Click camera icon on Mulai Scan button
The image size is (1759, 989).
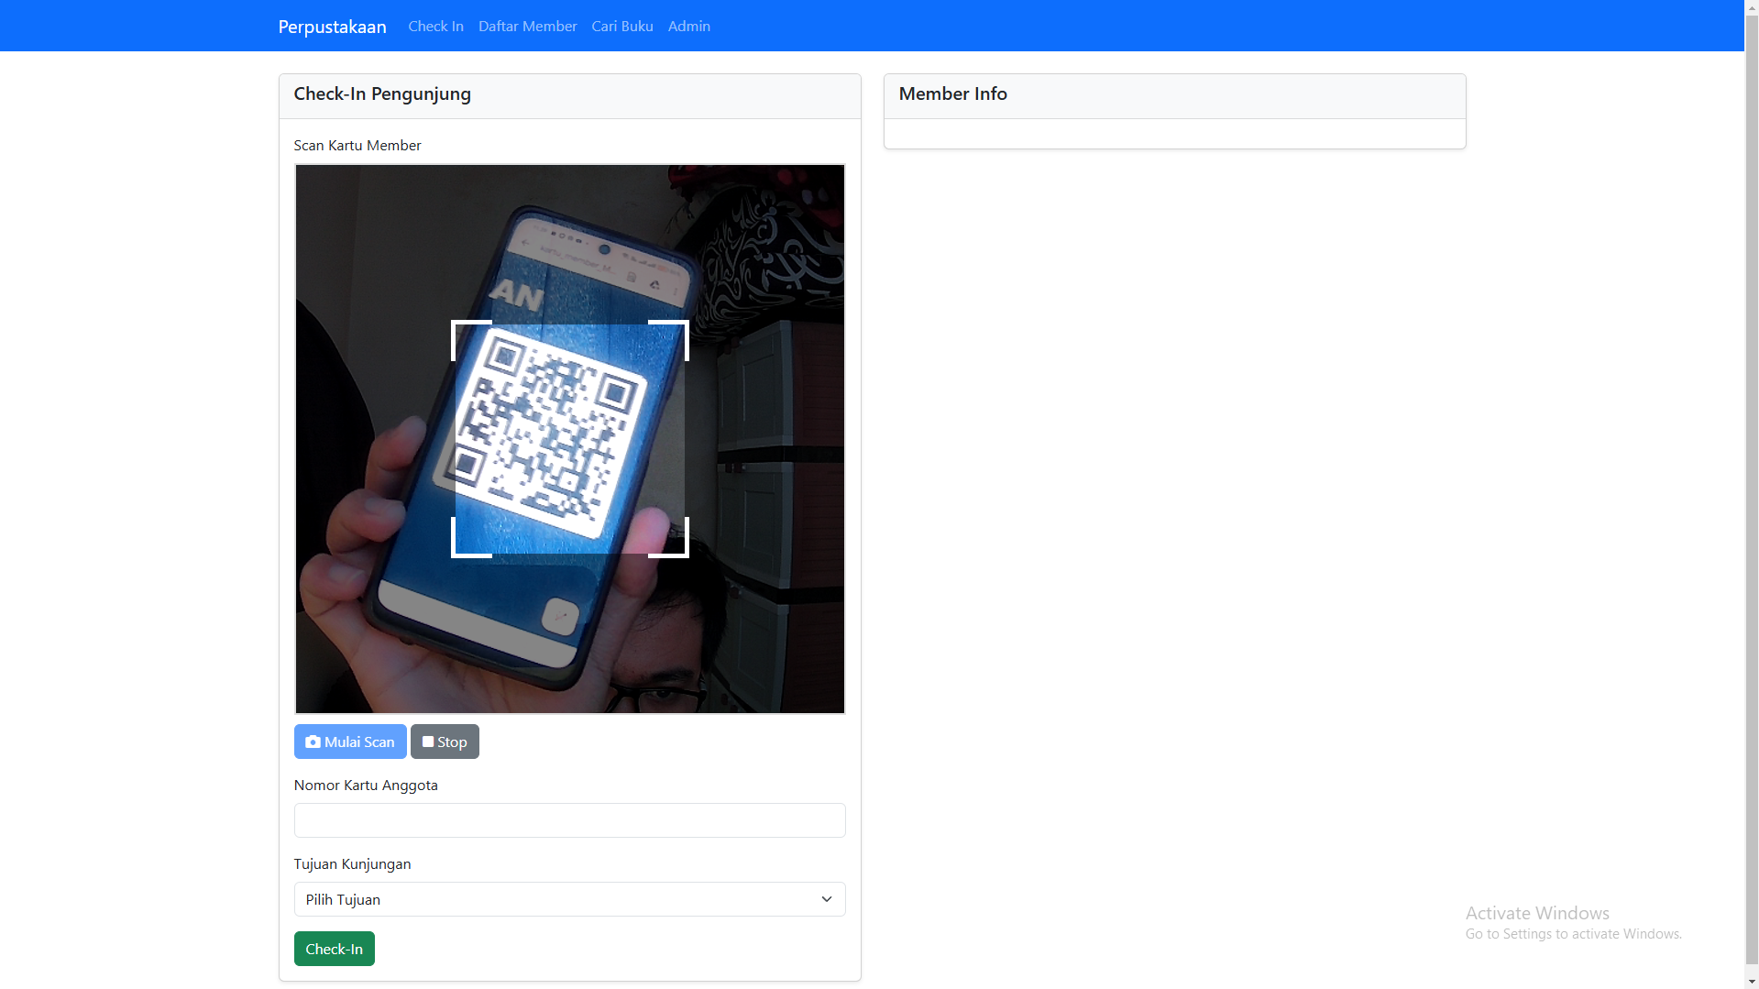[313, 742]
